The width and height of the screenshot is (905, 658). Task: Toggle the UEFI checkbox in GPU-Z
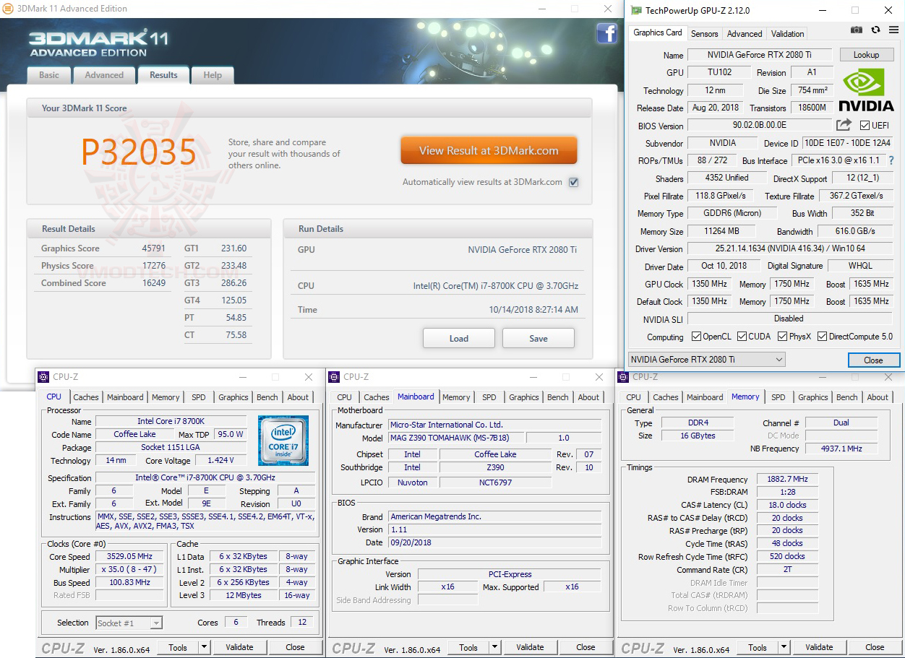(x=865, y=126)
